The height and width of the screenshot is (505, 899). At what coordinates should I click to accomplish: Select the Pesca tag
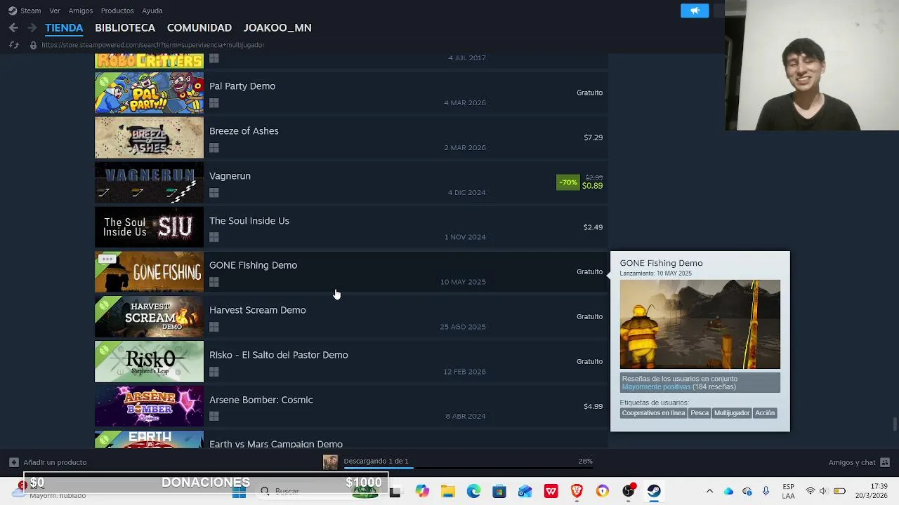700,413
